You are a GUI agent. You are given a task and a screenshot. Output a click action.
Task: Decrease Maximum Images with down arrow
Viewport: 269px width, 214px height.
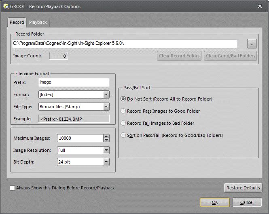[x=106, y=140]
